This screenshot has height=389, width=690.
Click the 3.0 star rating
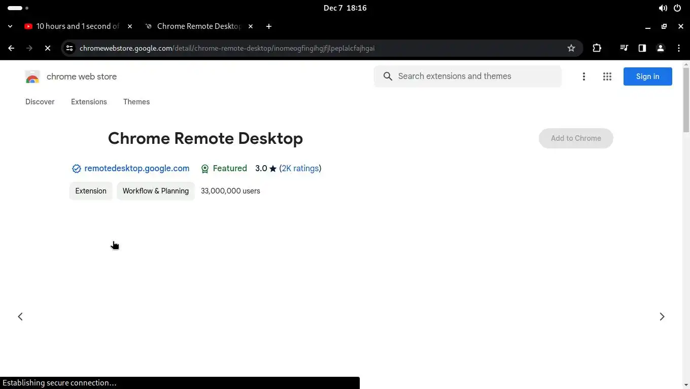[266, 169]
